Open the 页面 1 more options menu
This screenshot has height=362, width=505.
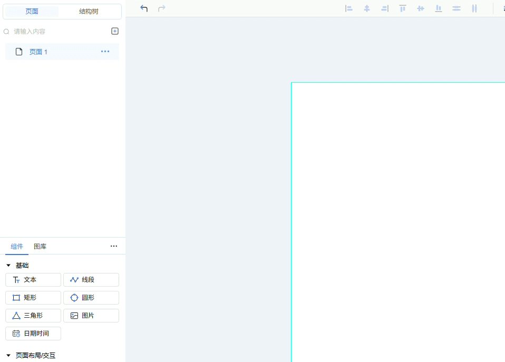pos(105,52)
